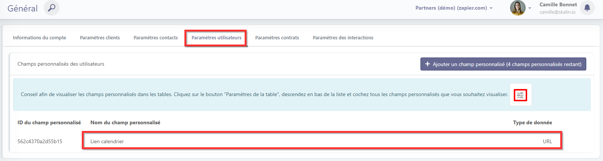Viewport: 603px width, 161px height.
Task: Click the table settings sliders icon
Action: click(520, 95)
